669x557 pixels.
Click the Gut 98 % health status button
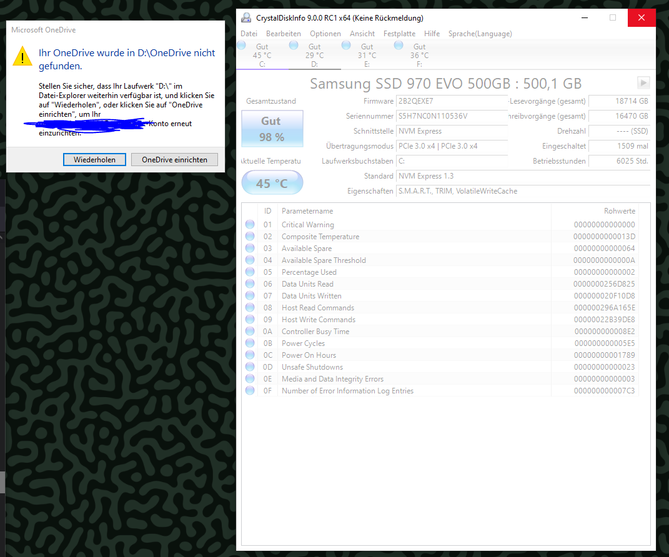pyautogui.click(x=272, y=129)
